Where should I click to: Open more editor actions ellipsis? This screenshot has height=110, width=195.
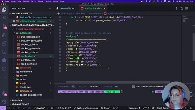click(191, 8)
